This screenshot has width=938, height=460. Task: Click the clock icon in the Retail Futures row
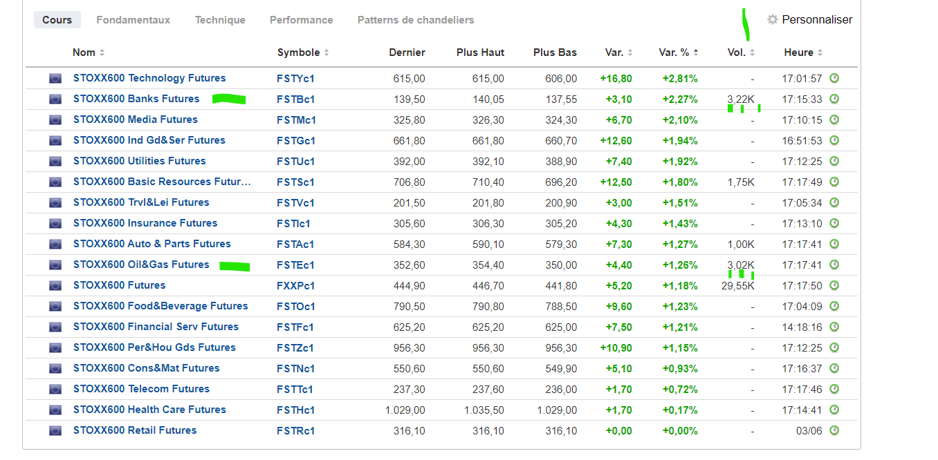[834, 430]
